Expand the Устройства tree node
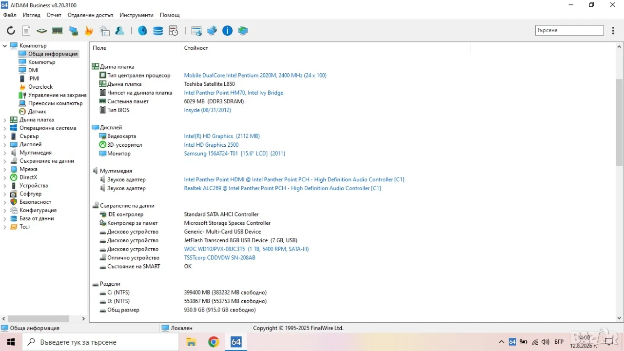Image resolution: width=624 pixels, height=351 pixels. 5,186
